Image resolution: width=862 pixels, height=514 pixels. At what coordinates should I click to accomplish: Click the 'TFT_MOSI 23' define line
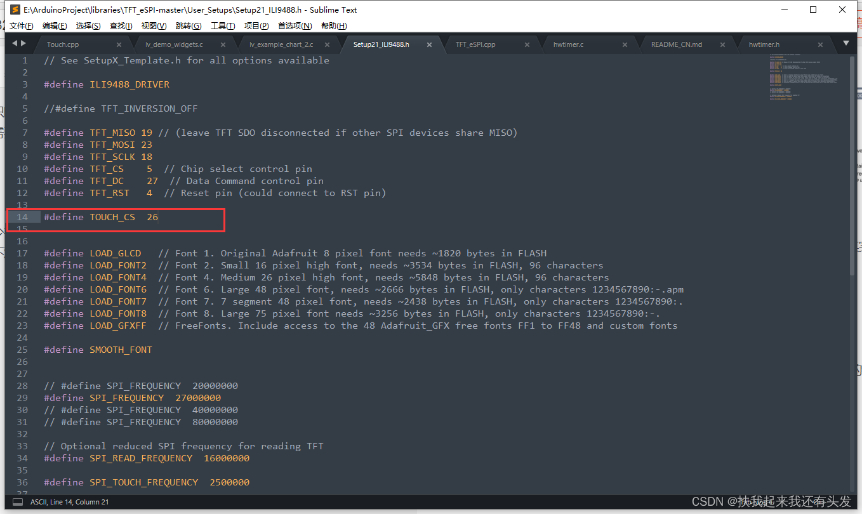click(x=98, y=145)
